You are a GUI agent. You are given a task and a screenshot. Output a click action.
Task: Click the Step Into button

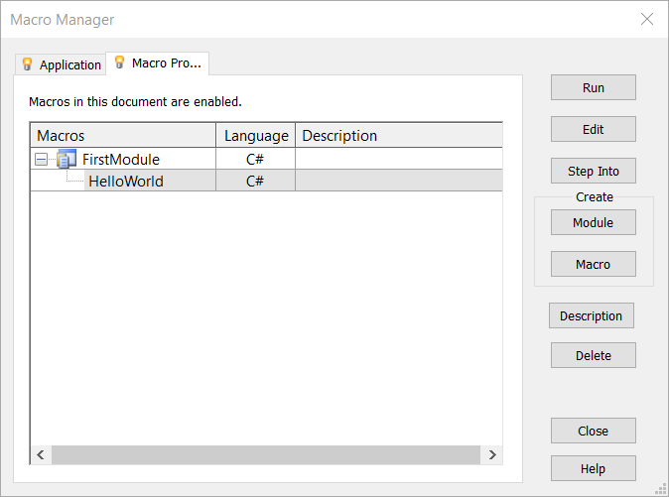pyautogui.click(x=593, y=171)
